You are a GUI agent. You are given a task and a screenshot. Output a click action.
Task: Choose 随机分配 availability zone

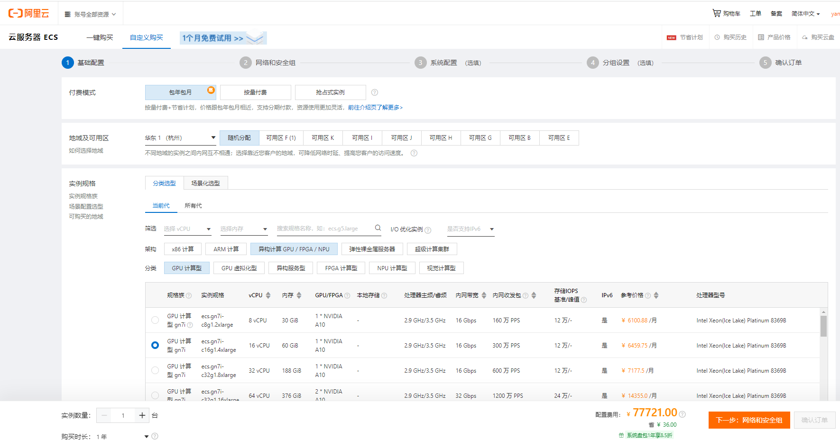240,138
